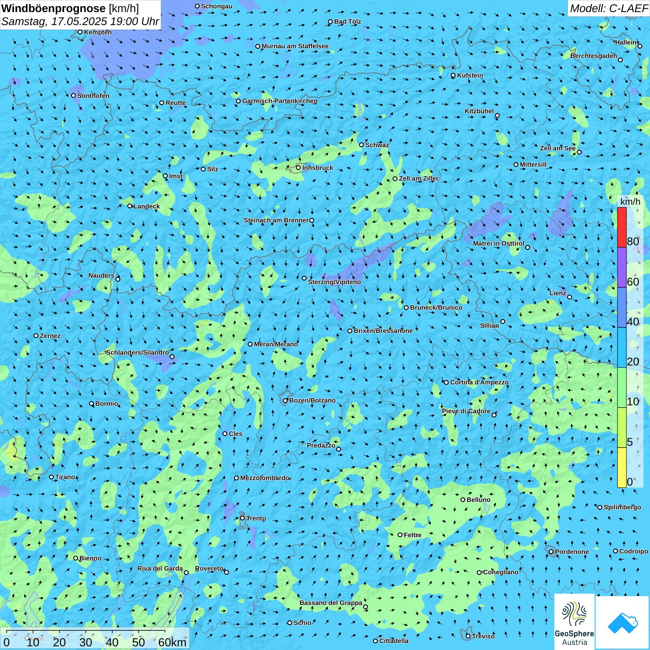Click the Schlanders/Silandro label
The image size is (650, 650).
137,352
